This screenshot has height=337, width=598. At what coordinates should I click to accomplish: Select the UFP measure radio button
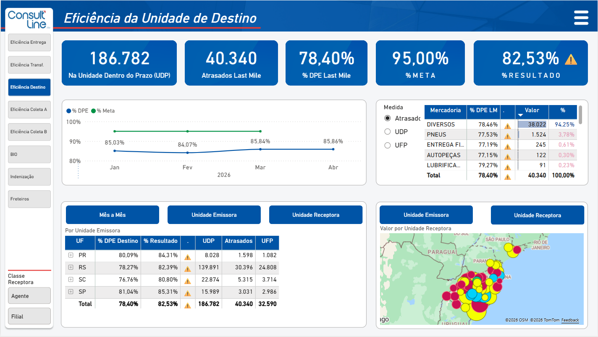pos(388,145)
